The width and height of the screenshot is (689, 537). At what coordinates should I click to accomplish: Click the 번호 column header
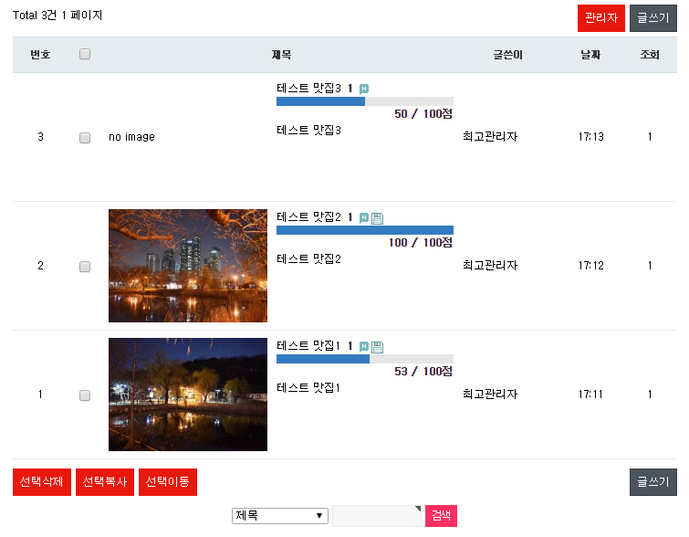tap(40, 55)
